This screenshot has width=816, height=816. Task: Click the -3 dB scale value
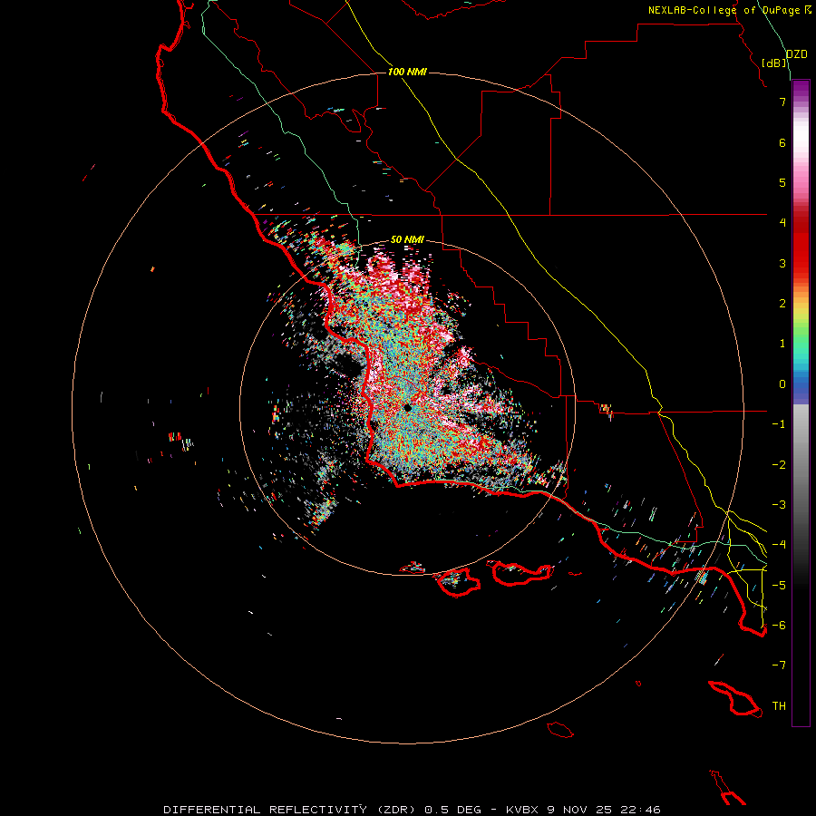[779, 505]
